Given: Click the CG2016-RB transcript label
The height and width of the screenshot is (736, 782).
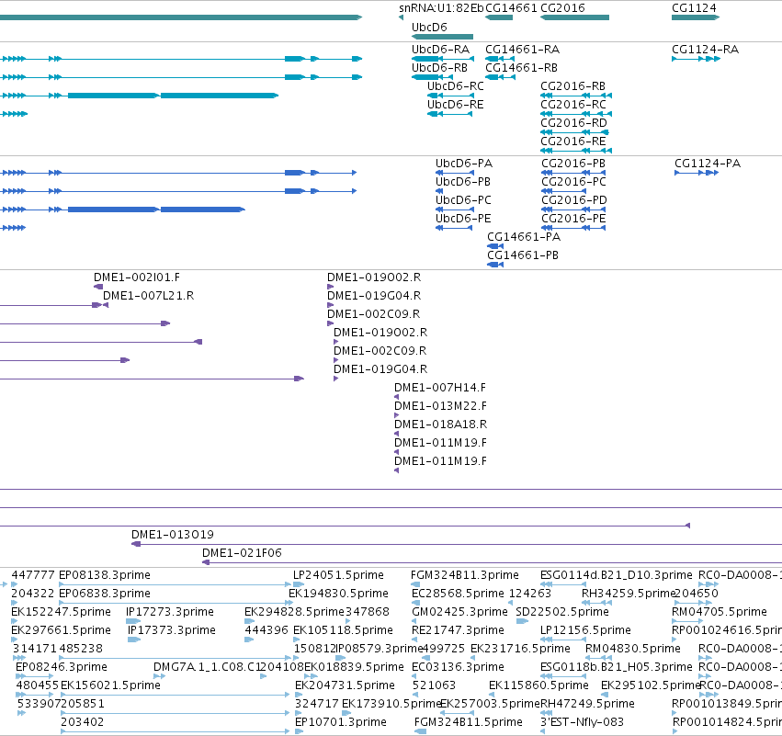Looking at the screenshot, I should click(573, 86).
